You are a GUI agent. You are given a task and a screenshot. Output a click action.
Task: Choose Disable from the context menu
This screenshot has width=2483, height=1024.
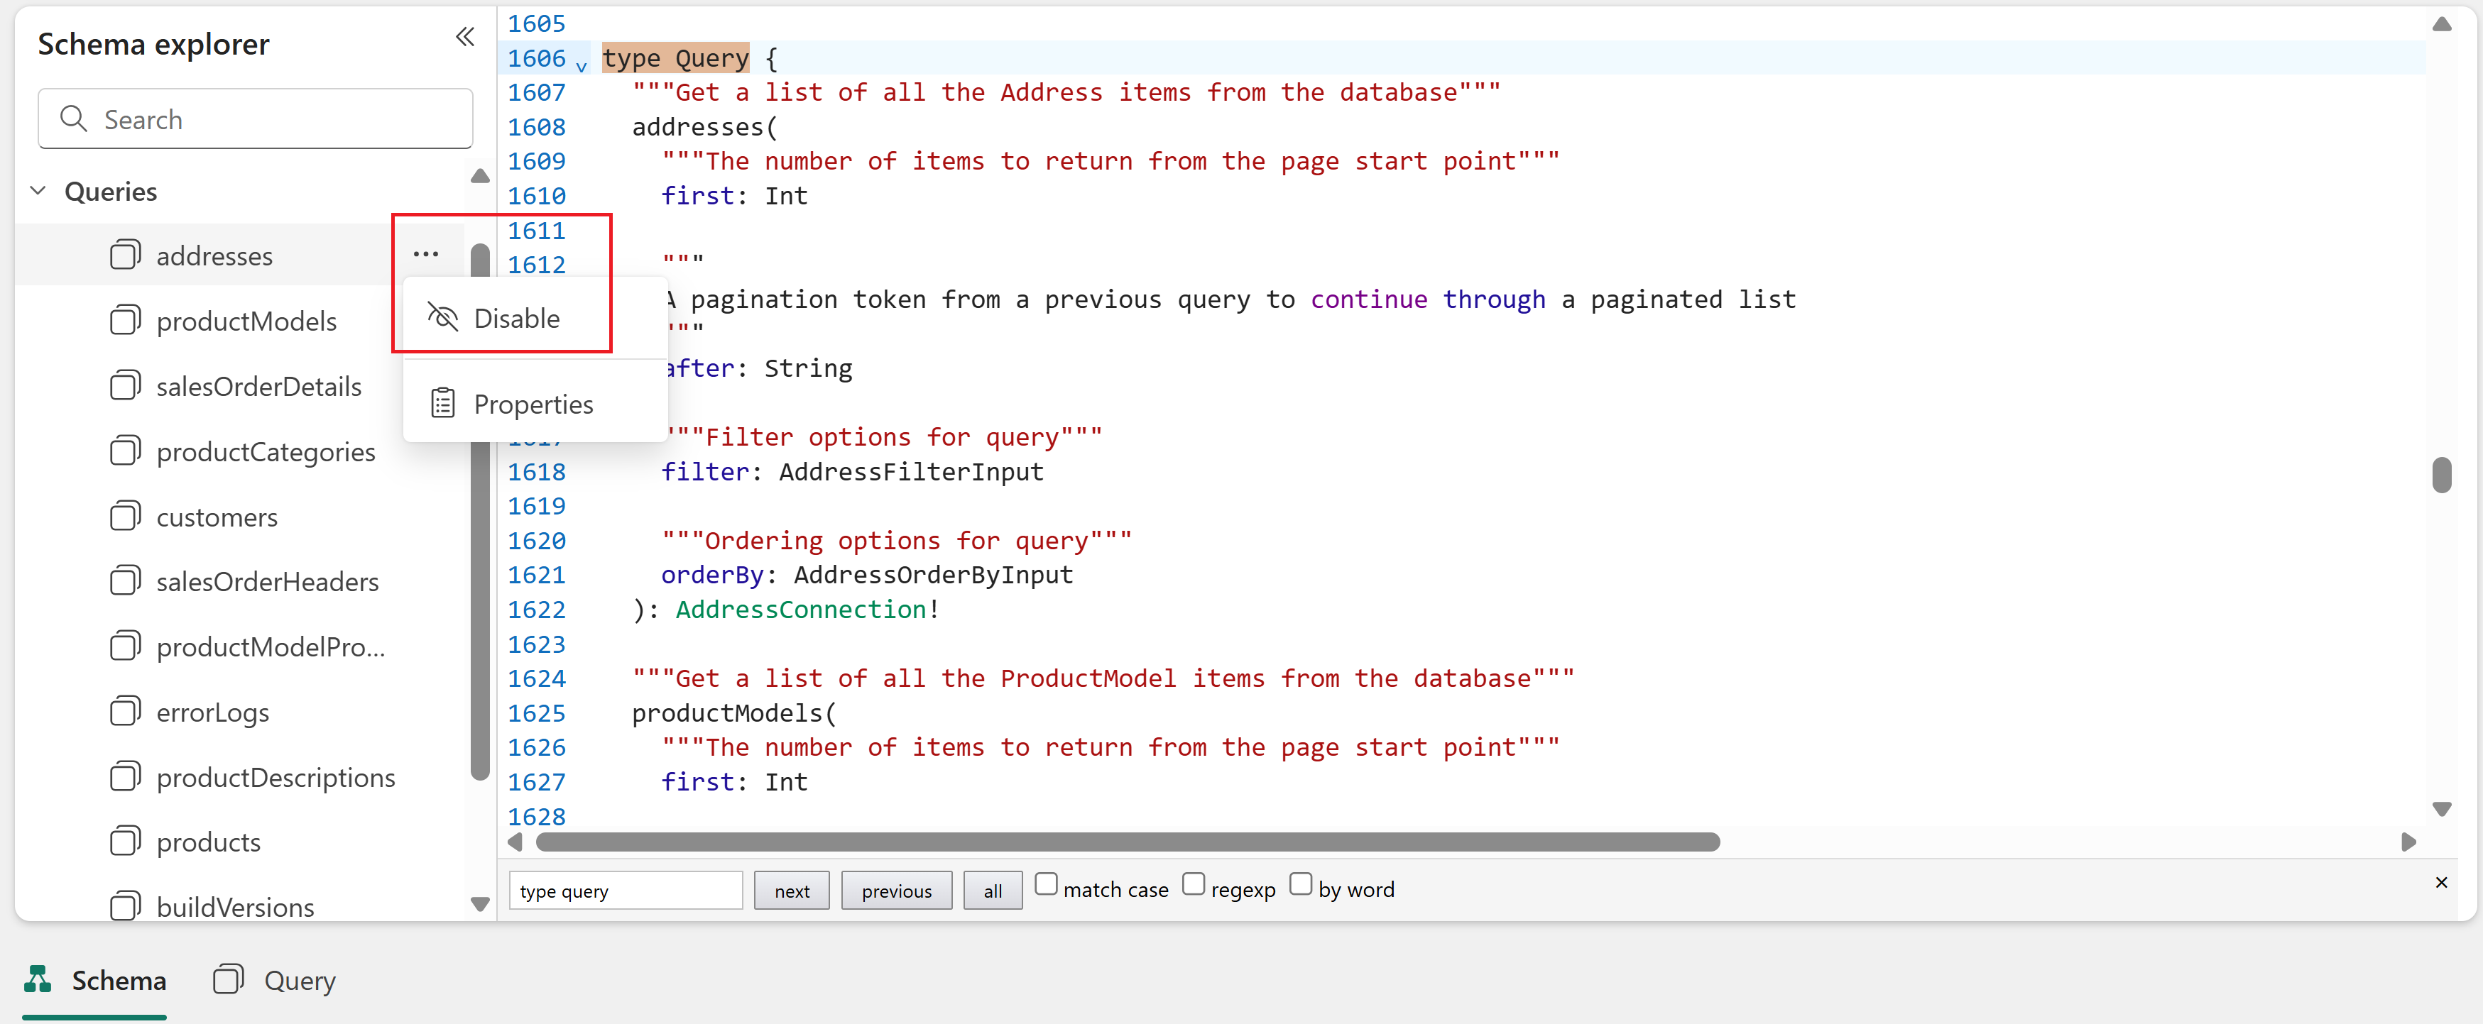(x=515, y=318)
